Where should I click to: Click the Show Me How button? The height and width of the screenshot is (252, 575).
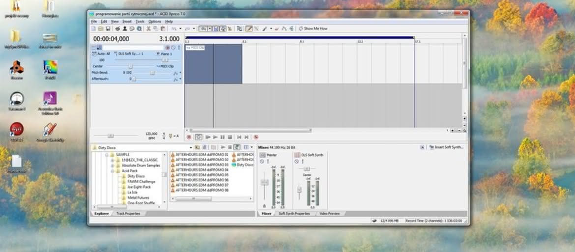[313, 28]
